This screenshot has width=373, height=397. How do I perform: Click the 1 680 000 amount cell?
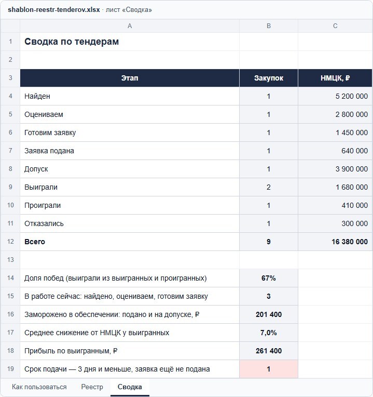point(335,187)
